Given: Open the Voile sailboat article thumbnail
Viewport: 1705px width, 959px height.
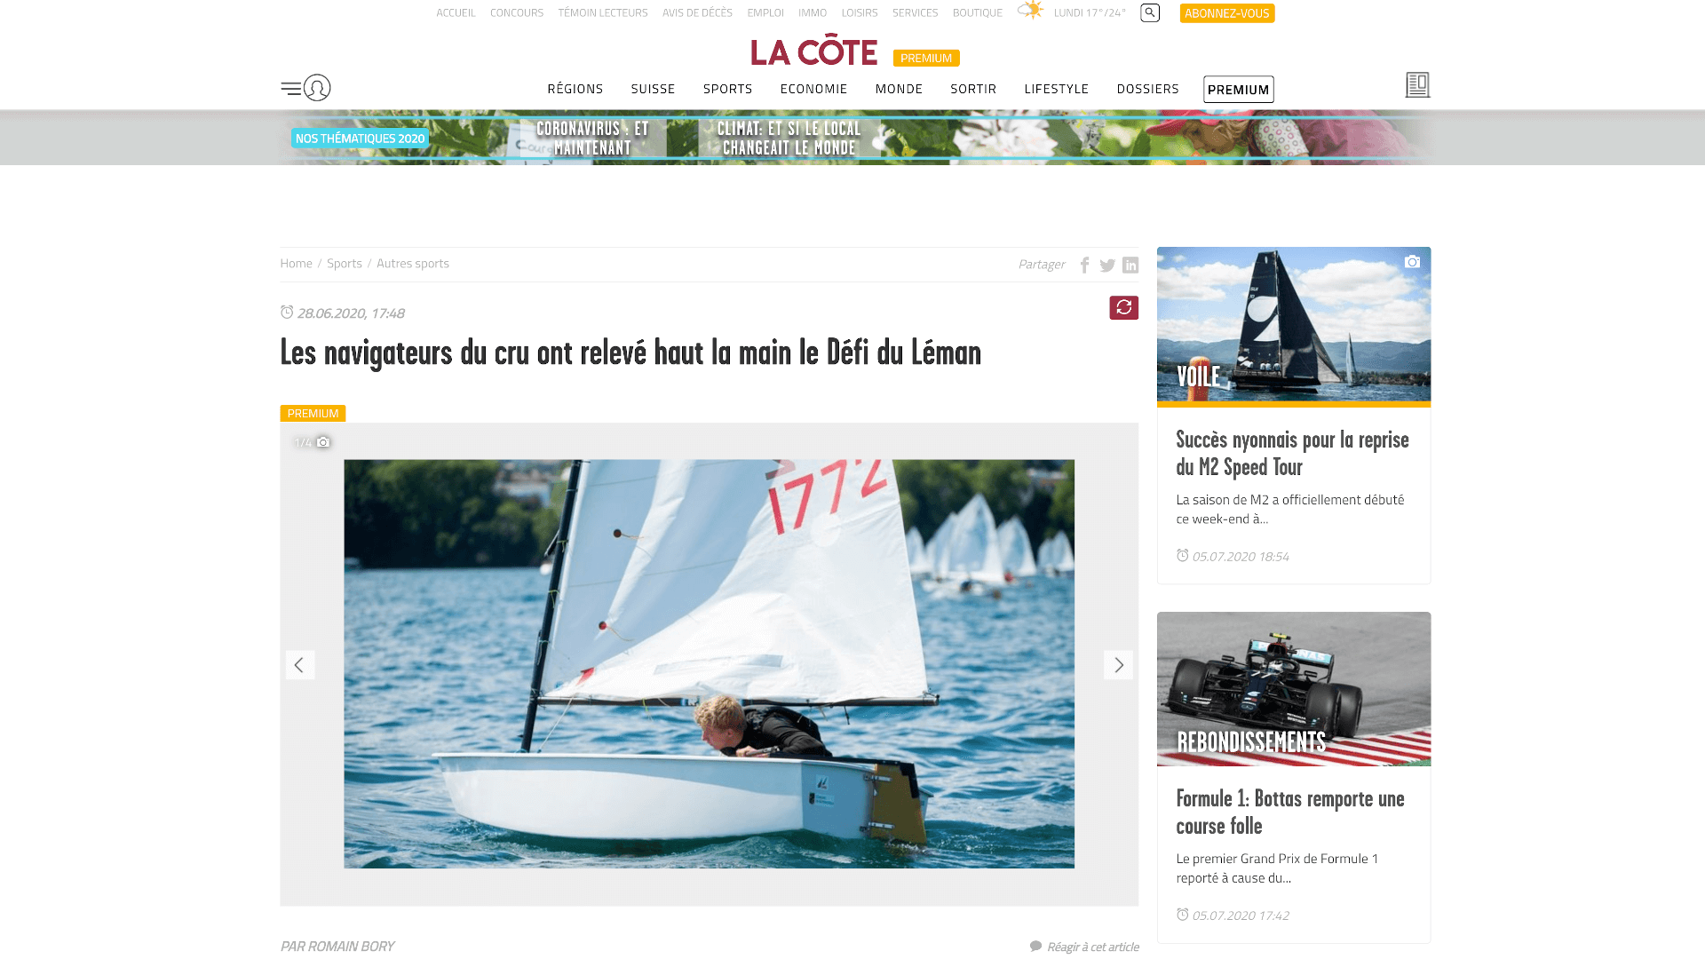Looking at the screenshot, I should point(1294,325).
